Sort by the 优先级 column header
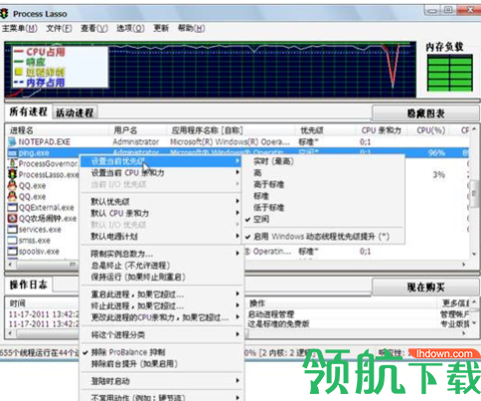481x401 pixels. coord(326,130)
